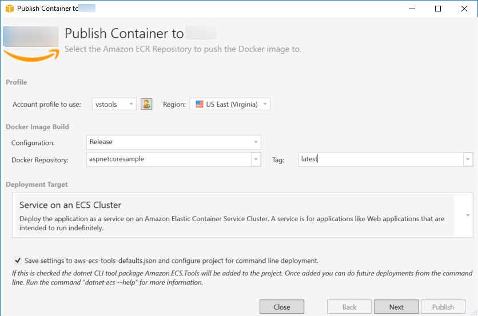
Task: Open the Tag dropdown arrow
Action: click(468, 159)
